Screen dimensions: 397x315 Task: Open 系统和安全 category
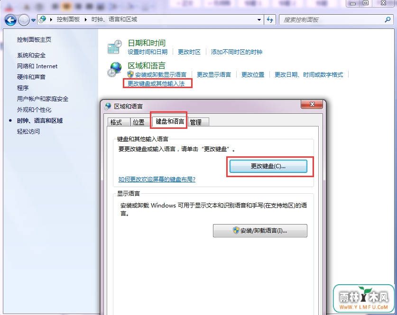click(31, 55)
